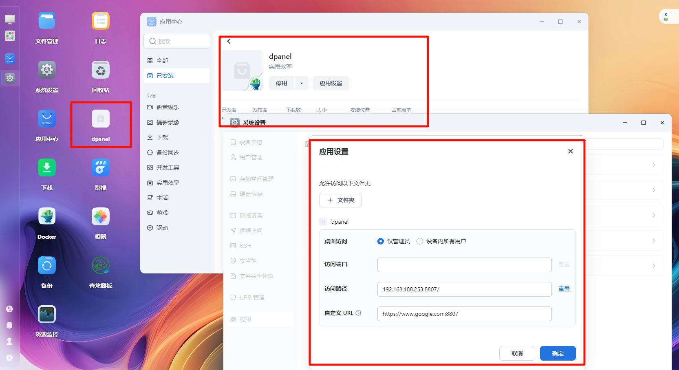
Task: Launch the 青龙面板 desktop app
Action: pyautogui.click(x=101, y=266)
